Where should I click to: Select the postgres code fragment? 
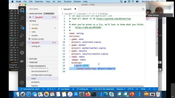click(x=42, y=82)
